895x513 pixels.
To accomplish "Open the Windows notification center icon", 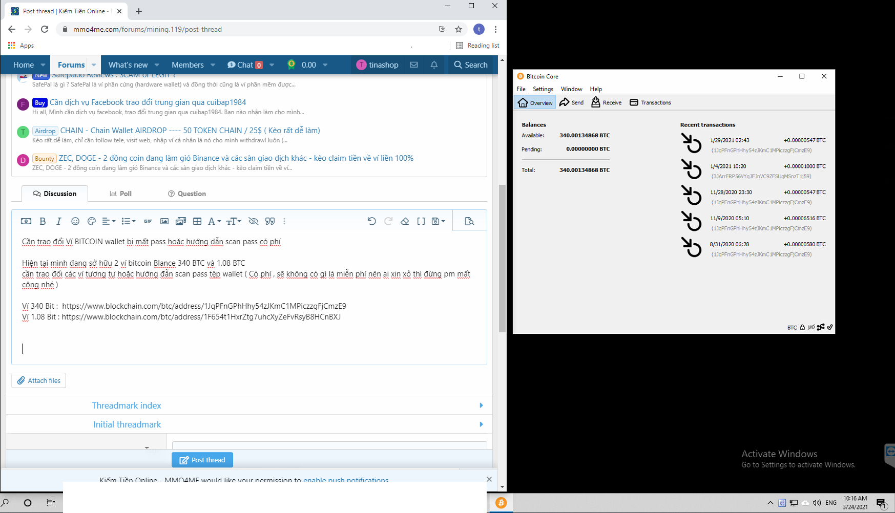I will 881,503.
